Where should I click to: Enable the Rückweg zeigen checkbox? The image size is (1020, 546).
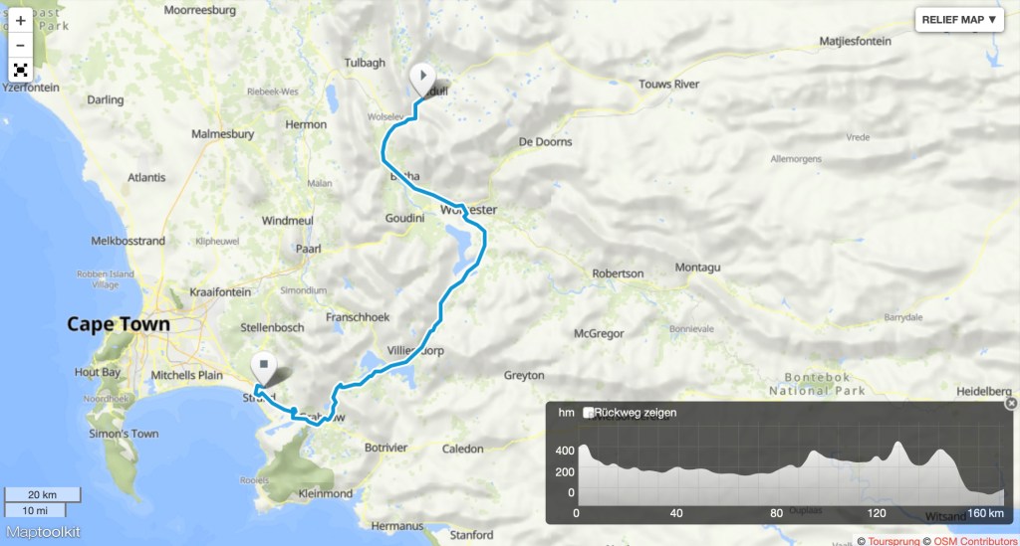(588, 413)
